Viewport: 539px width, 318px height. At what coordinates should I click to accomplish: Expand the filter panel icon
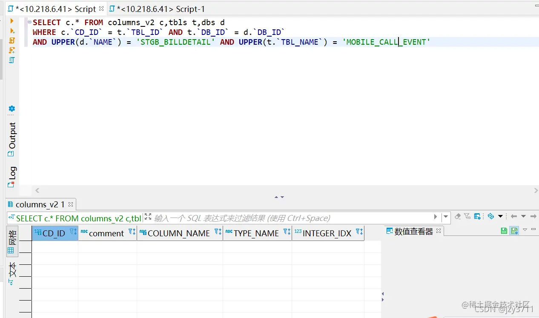pyautogui.click(x=147, y=217)
